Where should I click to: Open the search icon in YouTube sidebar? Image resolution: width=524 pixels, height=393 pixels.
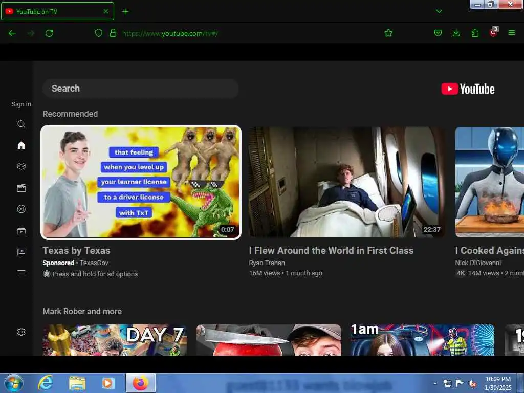click(21, 124)
